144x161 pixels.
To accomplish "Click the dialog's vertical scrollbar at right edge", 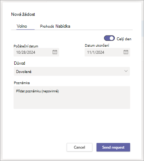I will pyautogui.click(x=143, y=29).
